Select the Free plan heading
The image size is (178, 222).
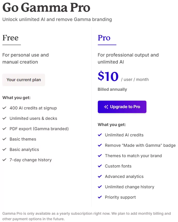pyautogui.click(x=10, y=38)
